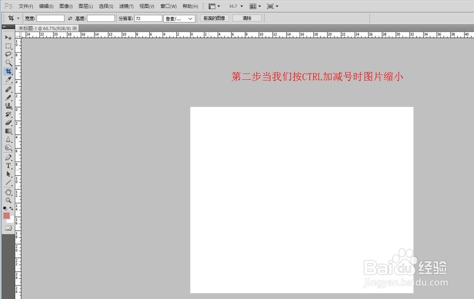Select the Lasso tool

(8, 54)
